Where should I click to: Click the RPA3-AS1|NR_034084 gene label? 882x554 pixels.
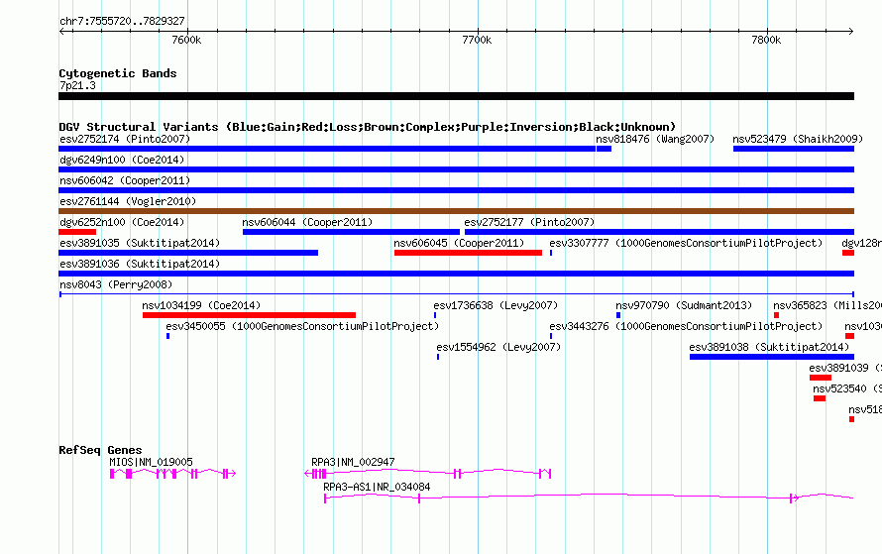(377, 487)
